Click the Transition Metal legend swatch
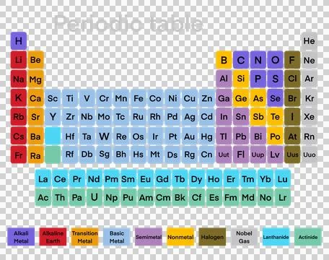The width and height of the screenshot is (329, 260). [x=84, y=237]
